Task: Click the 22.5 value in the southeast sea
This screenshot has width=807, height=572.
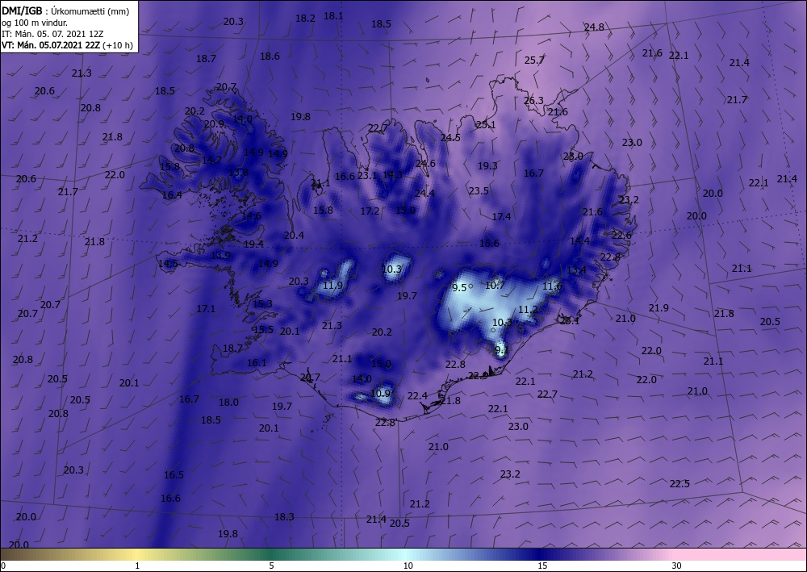Action: pos(679,483)
